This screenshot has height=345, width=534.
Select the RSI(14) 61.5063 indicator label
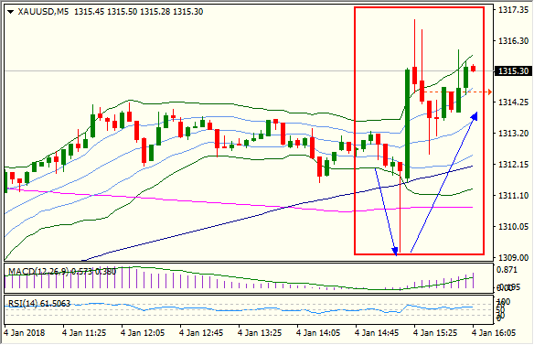pyautogui.click(x=39, y=303)
